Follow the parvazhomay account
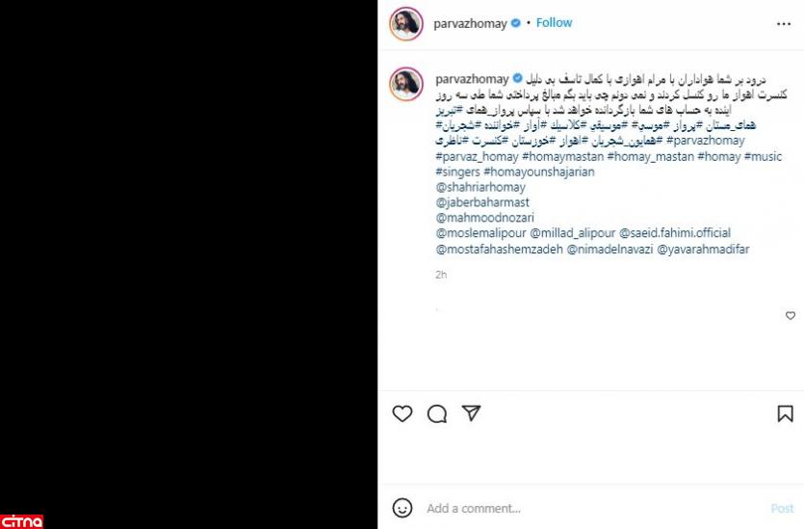The width and height of the screenshot is (804, 529). pos(554,22)
